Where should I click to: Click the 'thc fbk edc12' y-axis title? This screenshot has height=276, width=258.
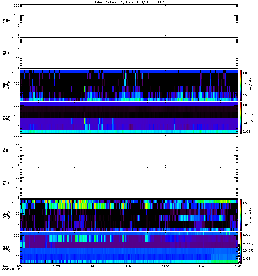click(x=7, y=215)
